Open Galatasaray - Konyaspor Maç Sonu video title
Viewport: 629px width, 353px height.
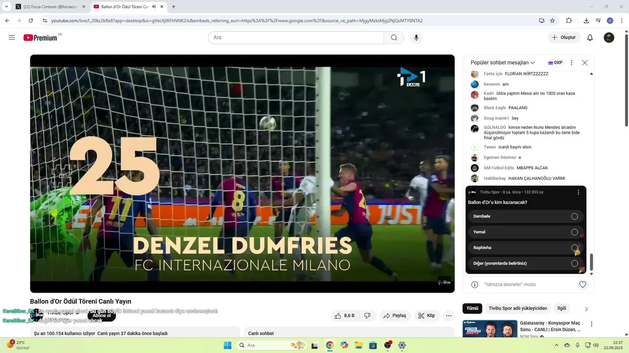coord(550,326)
